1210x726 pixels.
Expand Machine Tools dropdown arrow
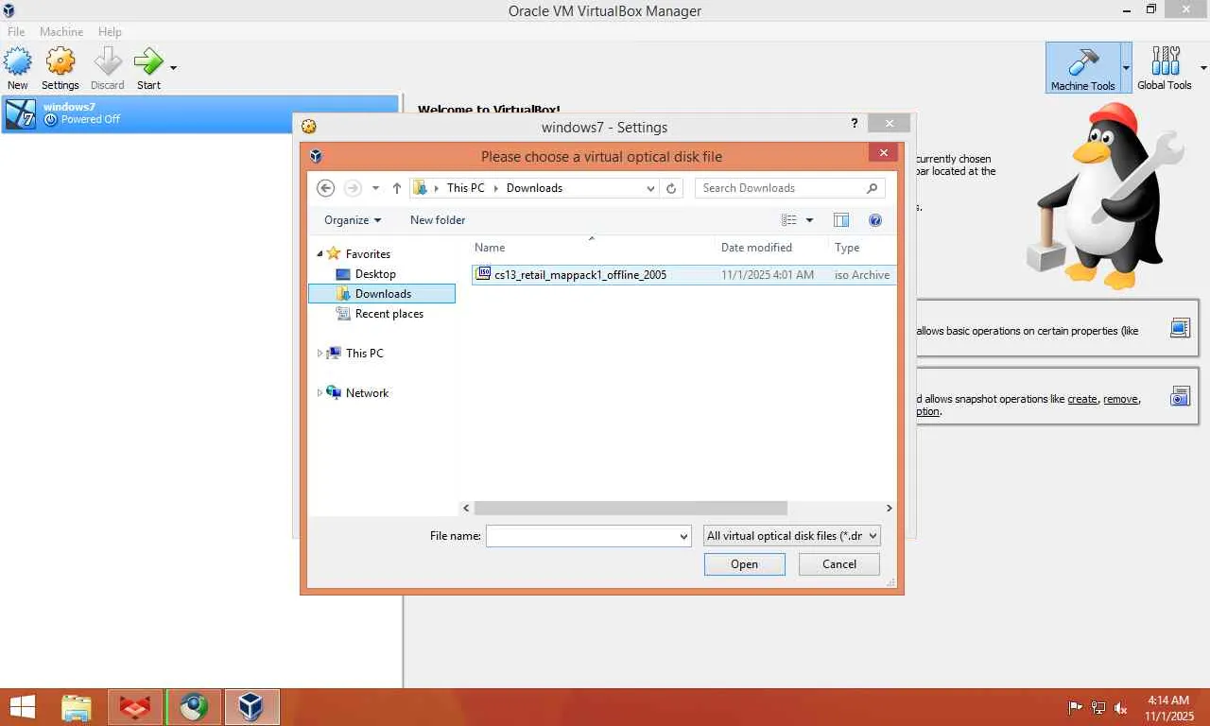click(1126, 68)
